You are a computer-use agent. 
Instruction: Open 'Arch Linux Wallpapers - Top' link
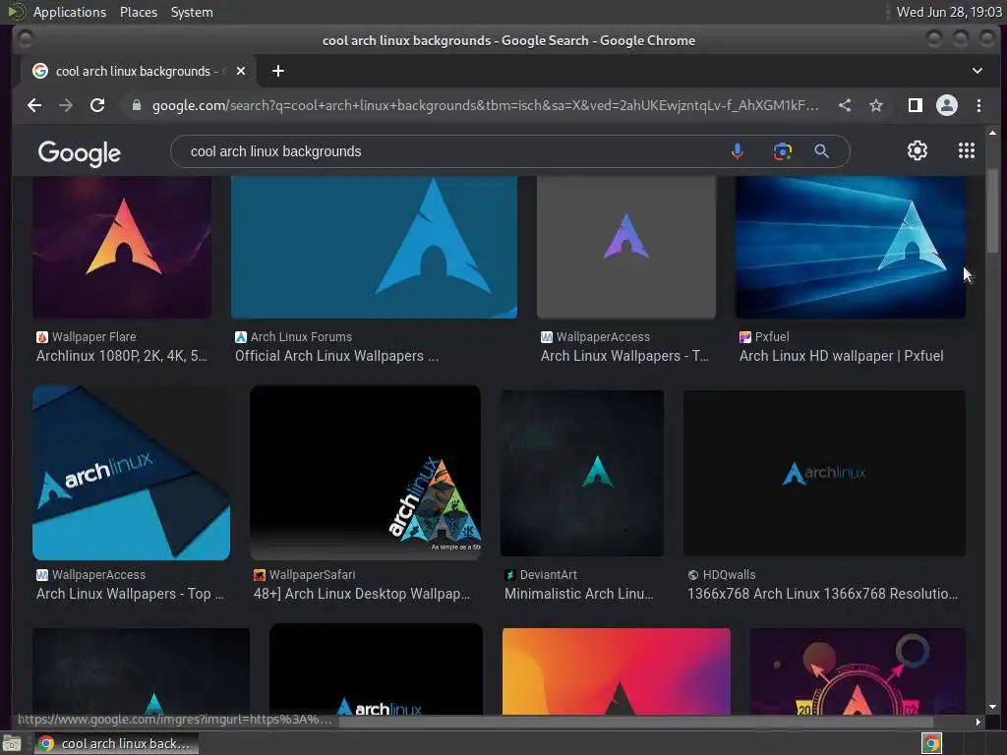pos(130,594)
